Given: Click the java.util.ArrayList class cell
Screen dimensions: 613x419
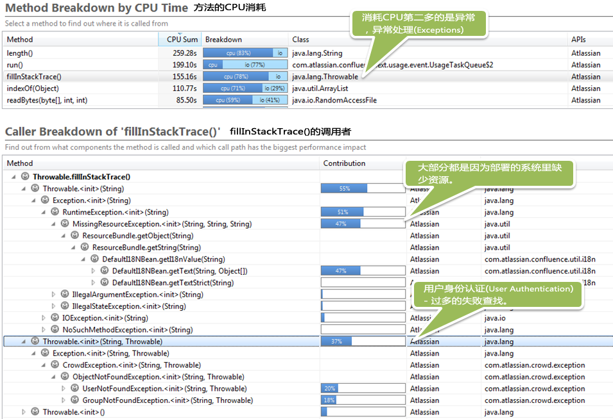Looking at the screenshot, I should 320,88.
